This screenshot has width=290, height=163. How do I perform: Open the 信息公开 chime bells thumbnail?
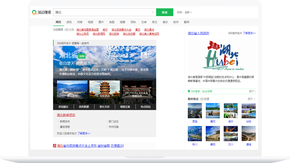tap(137, 89)
